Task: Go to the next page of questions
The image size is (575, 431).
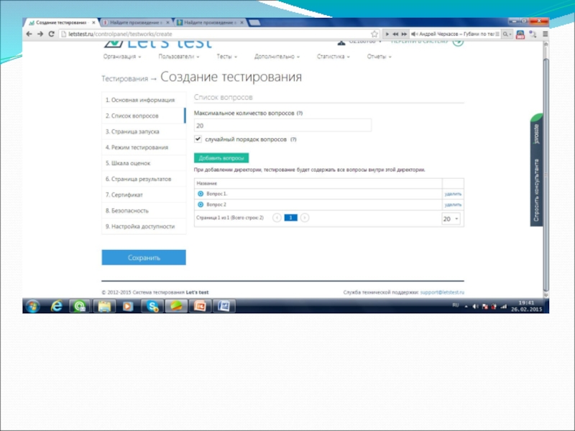Action: coord(305,217)
